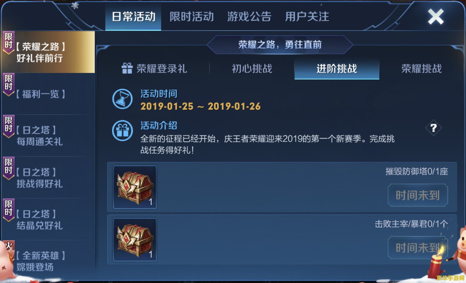Open the first treasure chest reward

135,187
